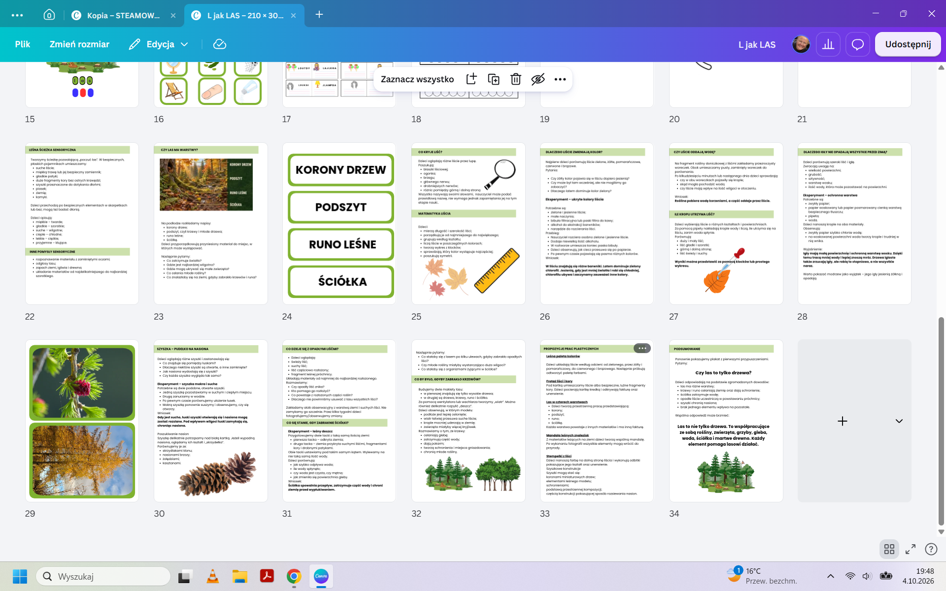This screenshot has width=946, height=591.
Task: Select page 27 thumbnail
Action: 726,224
